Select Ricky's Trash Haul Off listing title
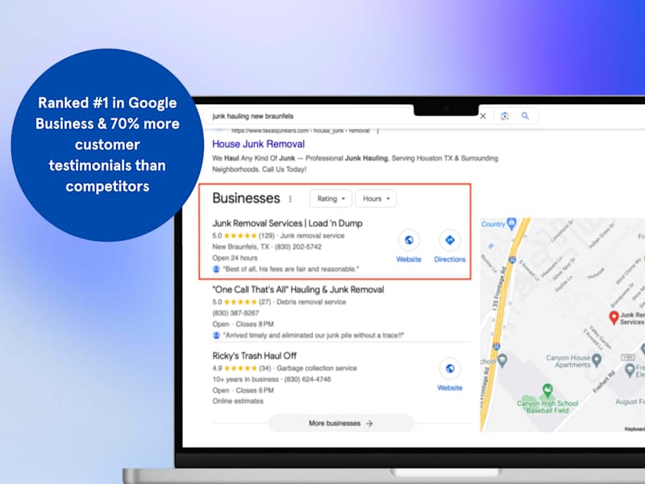645x484 pixels. (254, 356)
